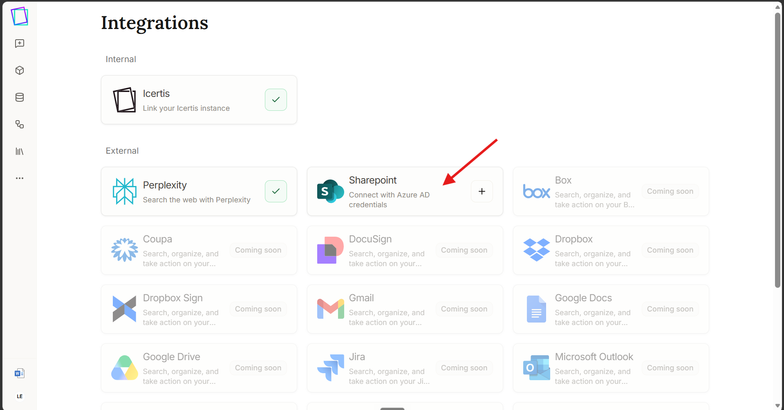Open new chat icon in sidebar

(x=20, y=43)
